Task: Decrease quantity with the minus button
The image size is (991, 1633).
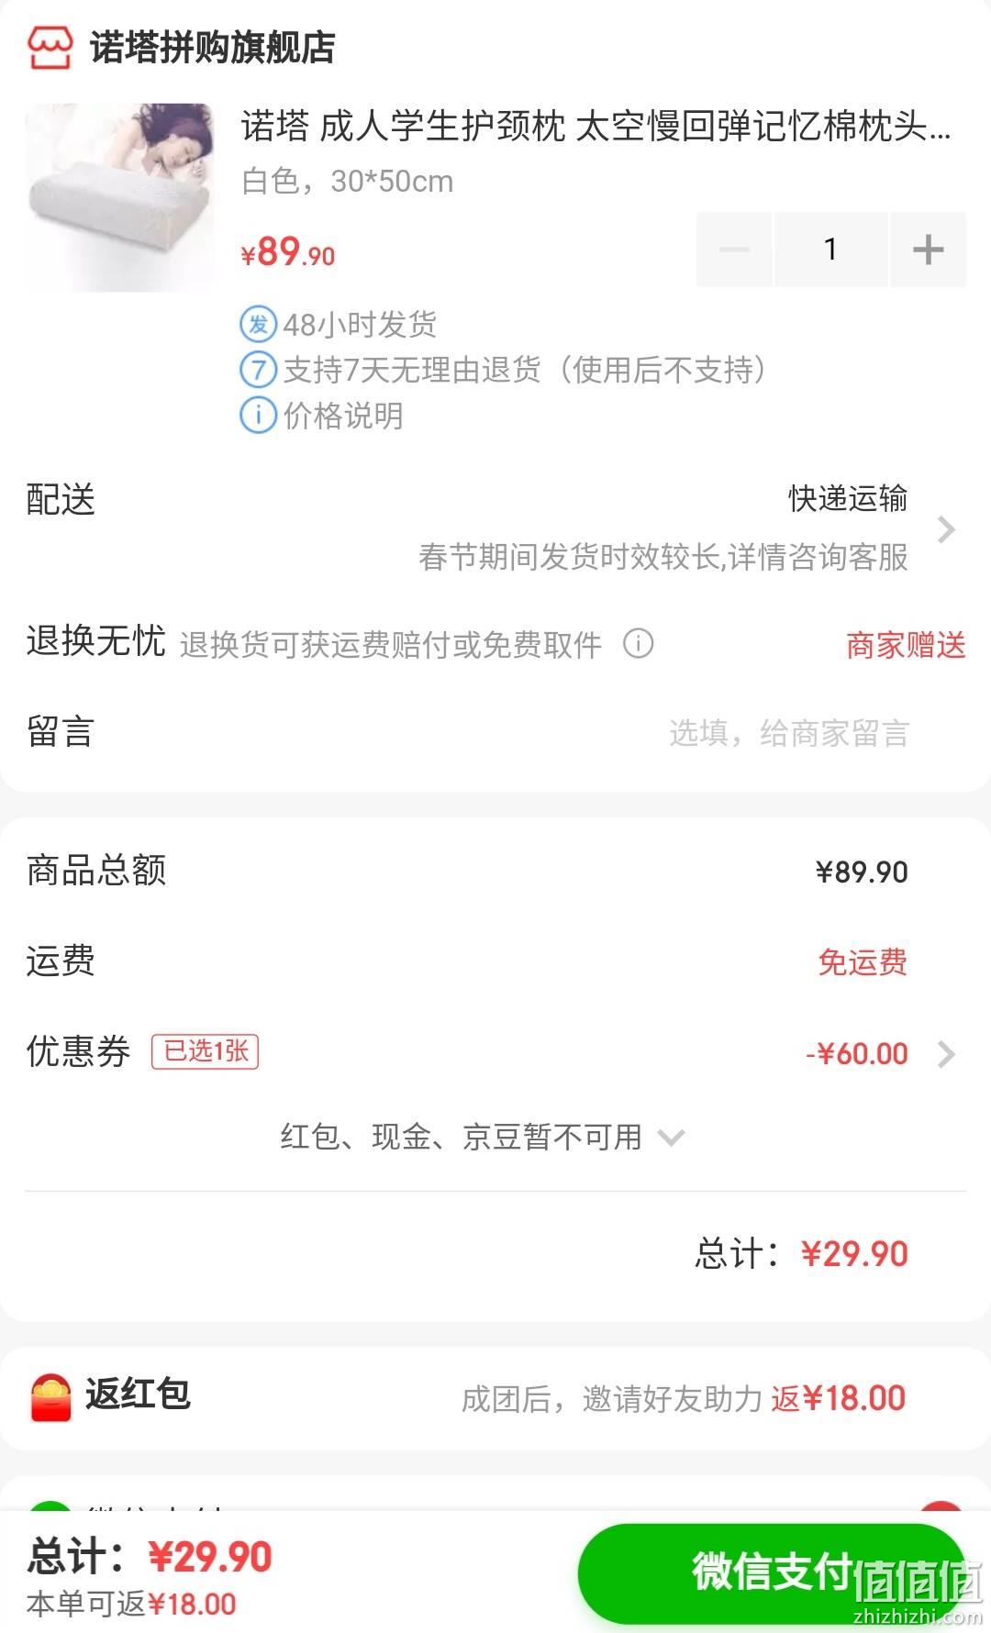Action: (x=734, y=250)
